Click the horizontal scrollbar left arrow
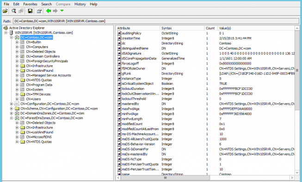The image size is (302, 182). 118,177
